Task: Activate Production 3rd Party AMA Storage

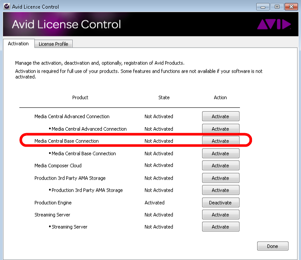Action: [221, 178]
